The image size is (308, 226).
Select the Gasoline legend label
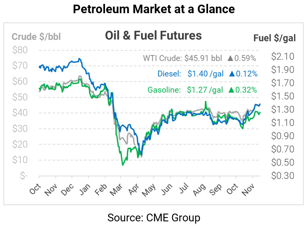click(164, 90)
